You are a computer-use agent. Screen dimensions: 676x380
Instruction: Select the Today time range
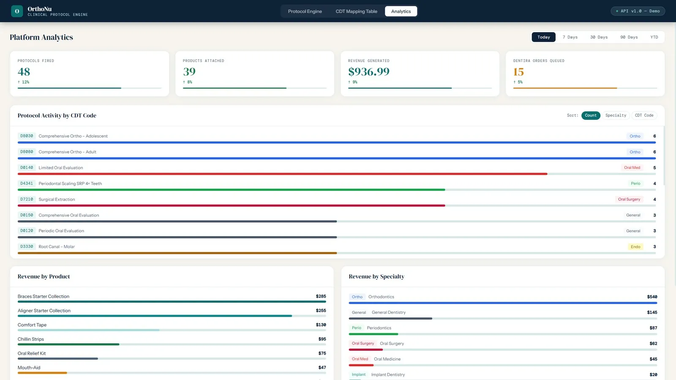tap(543, 37)
